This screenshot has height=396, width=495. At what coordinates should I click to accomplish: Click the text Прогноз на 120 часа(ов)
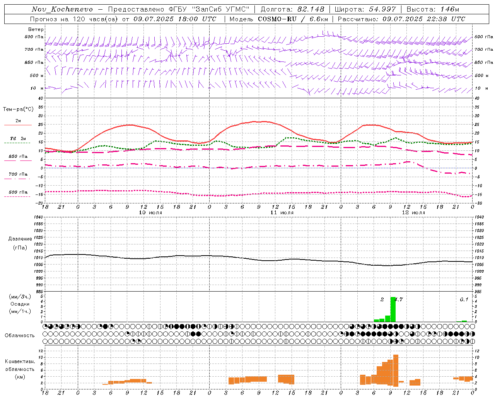(74, 19)
